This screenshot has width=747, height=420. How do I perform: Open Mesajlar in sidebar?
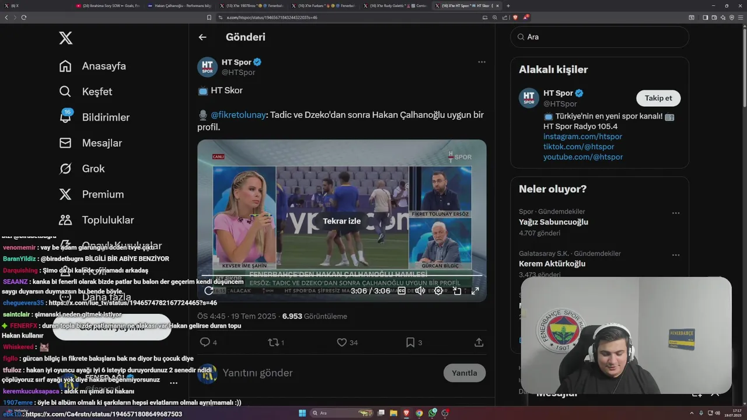[90, 143]
